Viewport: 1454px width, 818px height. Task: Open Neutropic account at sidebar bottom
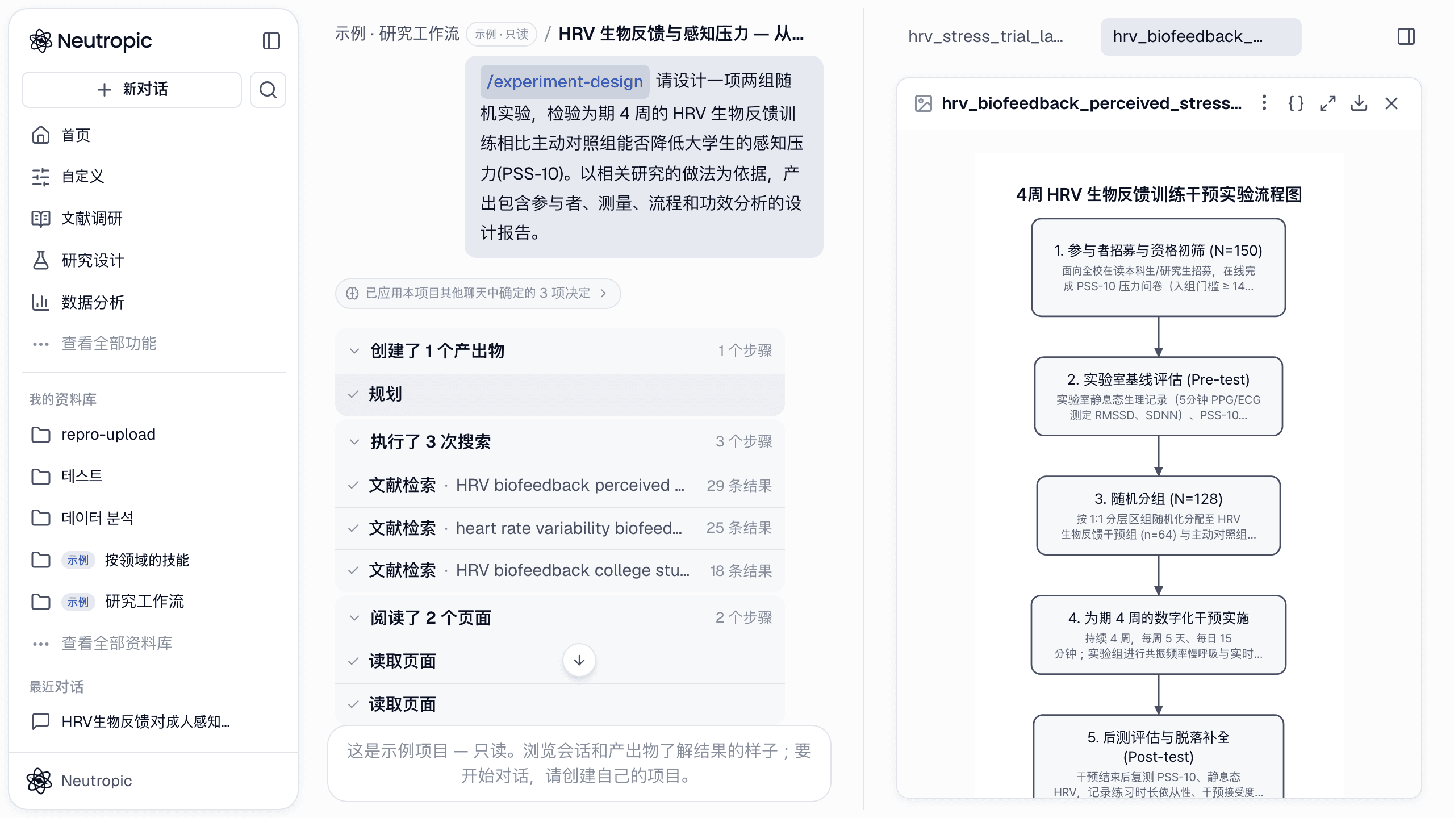coord(80,781)
